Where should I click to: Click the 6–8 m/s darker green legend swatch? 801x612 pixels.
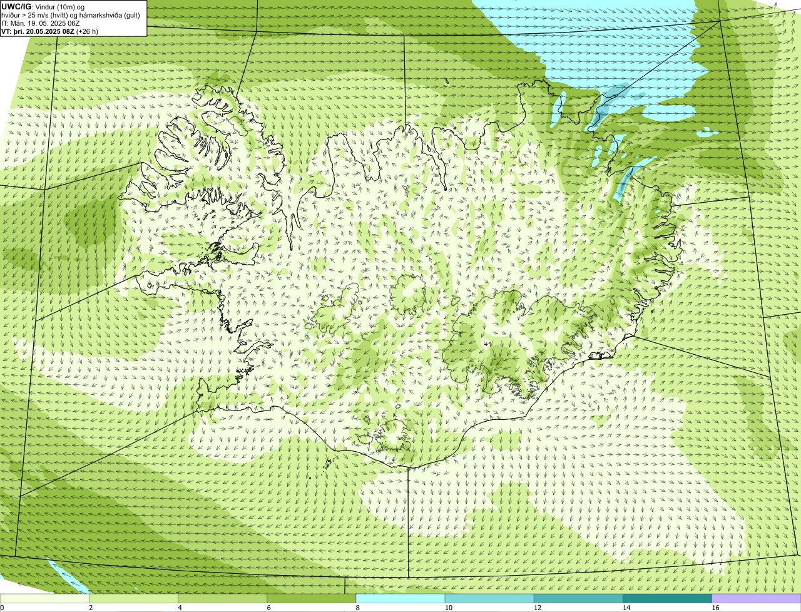pyautogui.click(x=311, y=598)
